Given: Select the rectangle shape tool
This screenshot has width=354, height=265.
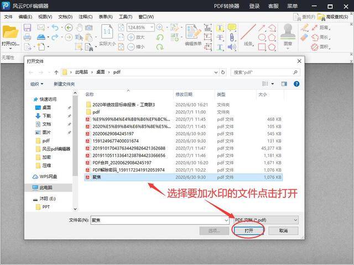Looking at the screenshot, I should [x=262, y=47].
